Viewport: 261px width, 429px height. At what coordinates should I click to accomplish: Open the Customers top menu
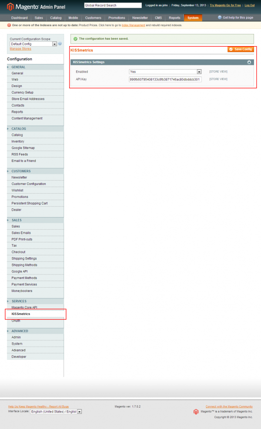pos(93,18)
